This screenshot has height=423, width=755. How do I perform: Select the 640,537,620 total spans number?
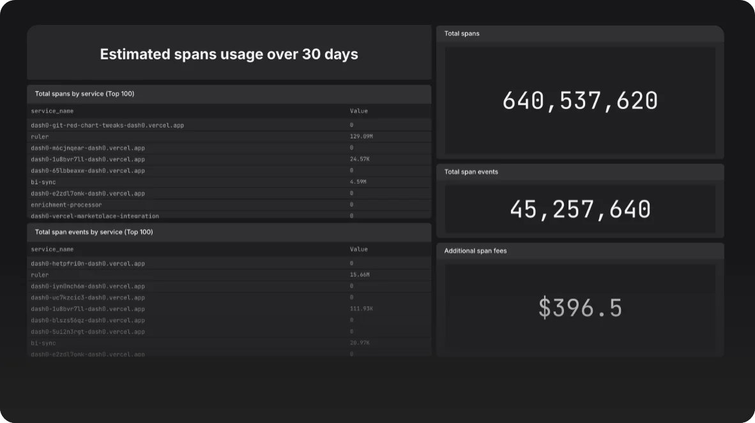580,101
